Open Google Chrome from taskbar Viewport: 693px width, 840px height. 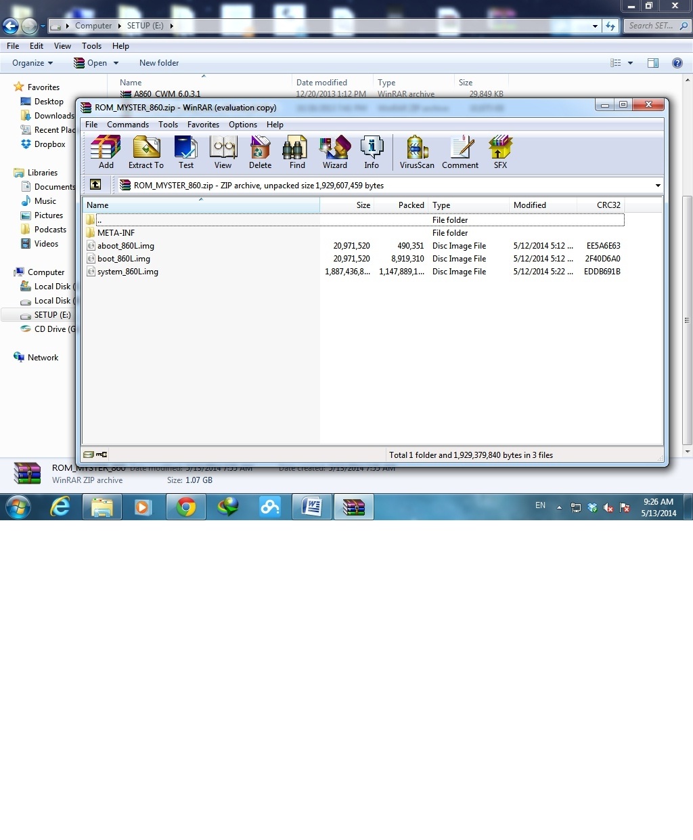[x=186, y=507]
